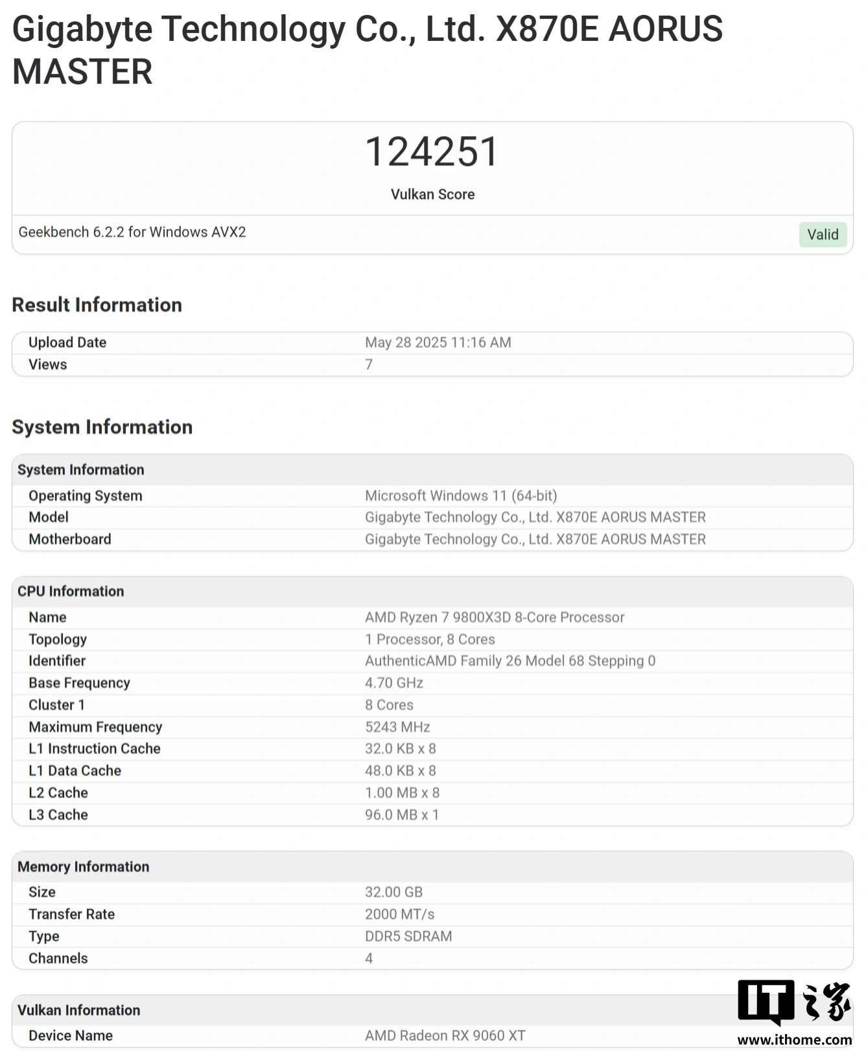Click the Vulkan Score label
The height and width of the screenshot is (1055, 866).
point(432,195)
